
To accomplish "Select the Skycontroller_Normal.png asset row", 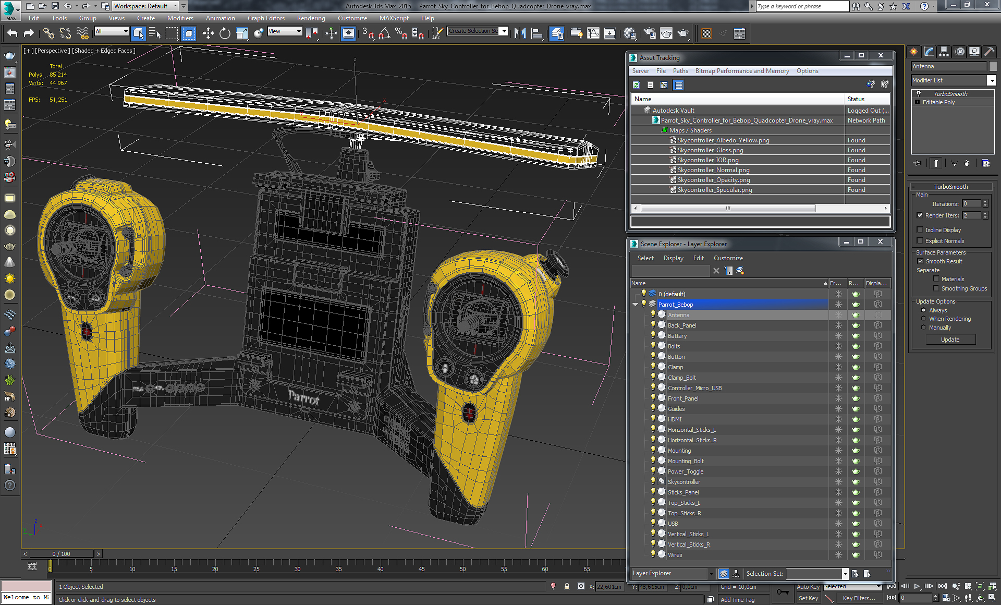I will [760, 170].
